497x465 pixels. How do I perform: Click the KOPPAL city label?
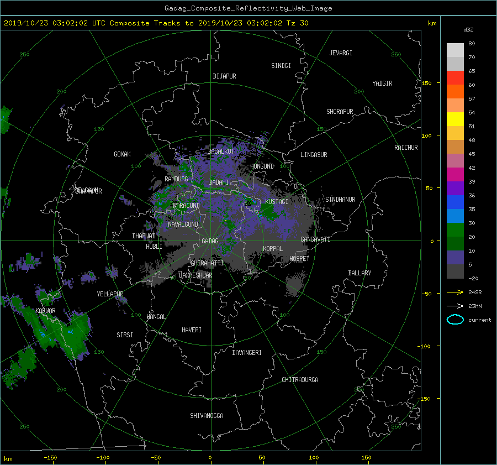point(273,248)
